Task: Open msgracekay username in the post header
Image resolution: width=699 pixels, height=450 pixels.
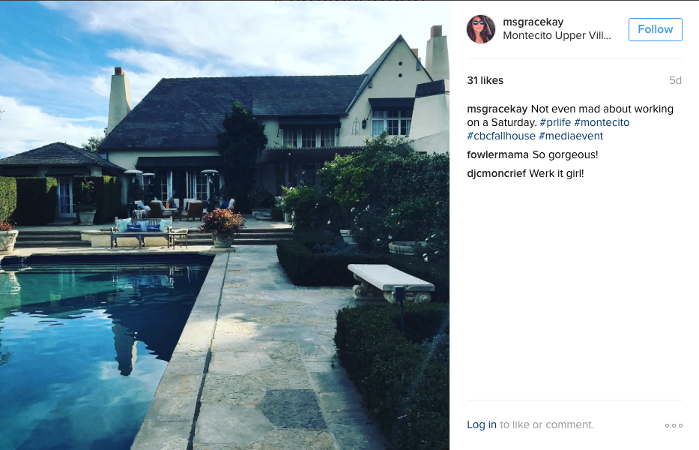Action: tap(533, 22)
